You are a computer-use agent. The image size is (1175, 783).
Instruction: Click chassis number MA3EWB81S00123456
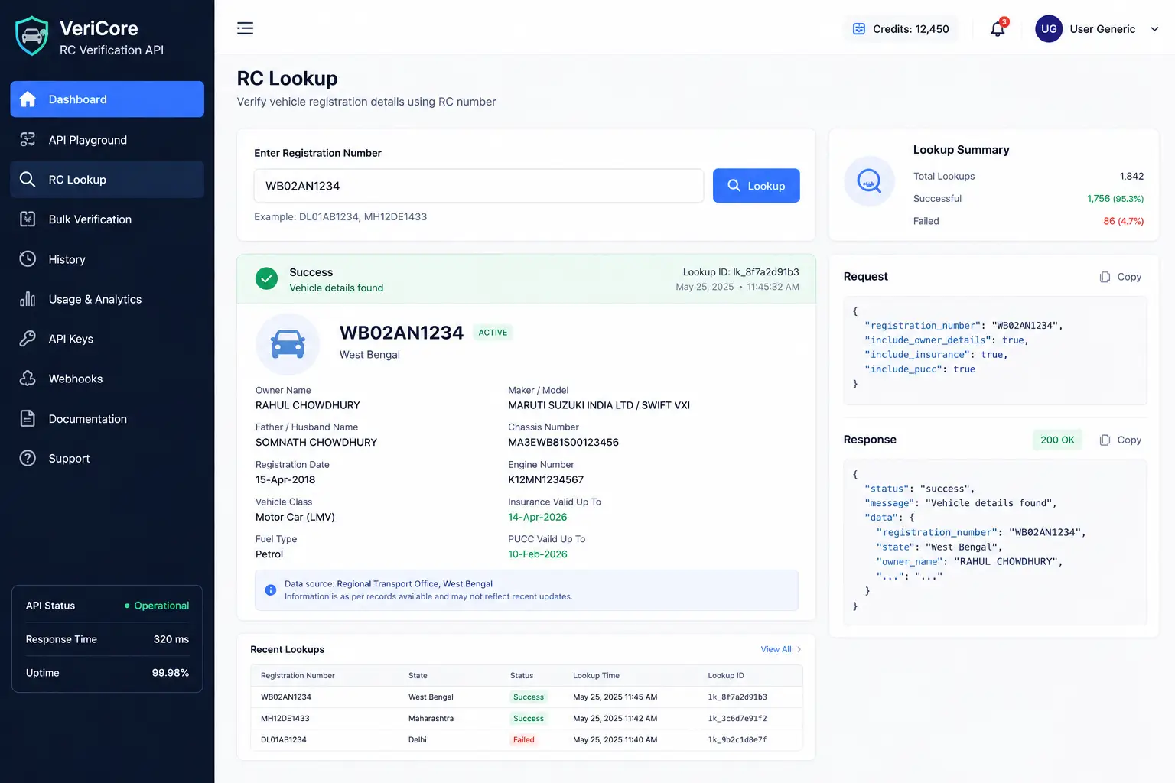[x=564, y=442]
